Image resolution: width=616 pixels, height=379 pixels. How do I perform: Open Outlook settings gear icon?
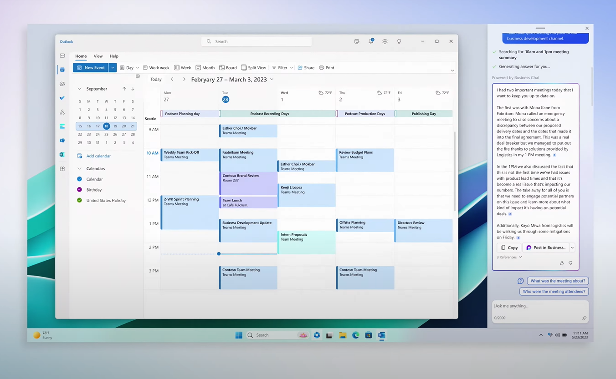tap(385, 41)
